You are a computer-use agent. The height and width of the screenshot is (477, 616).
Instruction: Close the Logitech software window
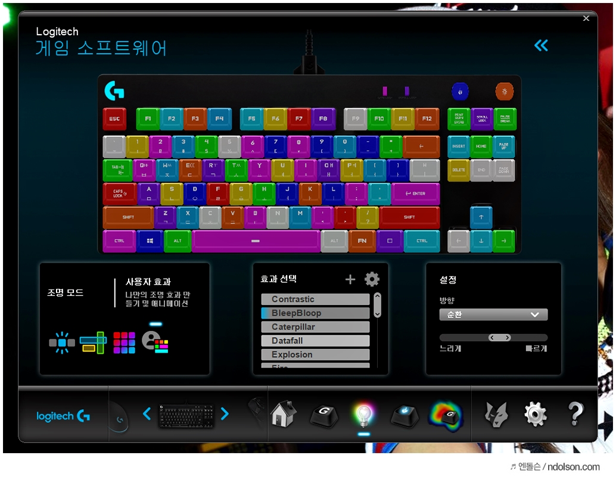pos(586,18)
